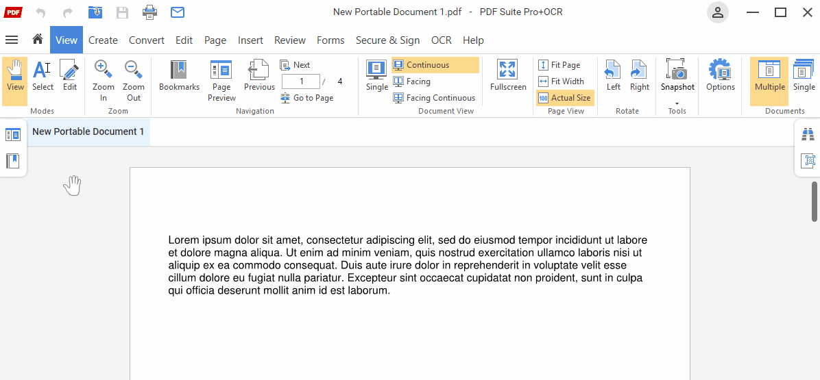Open bookmarks sidebar panel icon
Viewport: 820px width, 380px height.
[x=12, y=161]
